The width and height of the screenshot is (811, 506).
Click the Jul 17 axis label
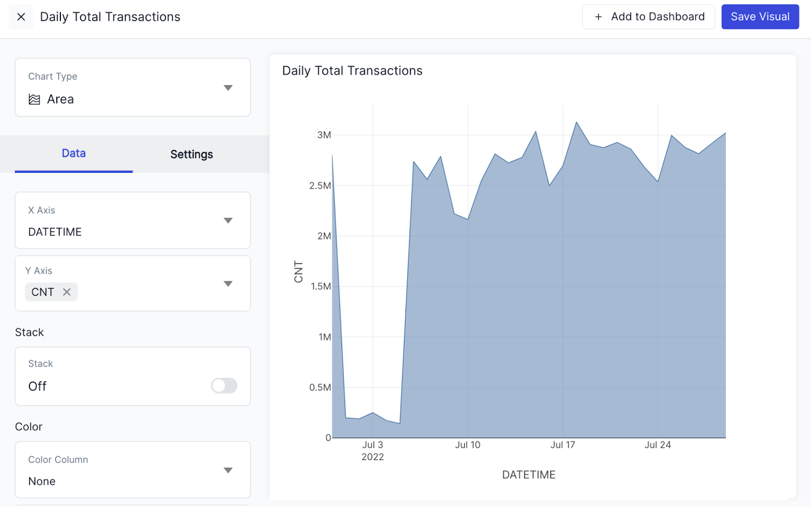(x=563, y=445)
